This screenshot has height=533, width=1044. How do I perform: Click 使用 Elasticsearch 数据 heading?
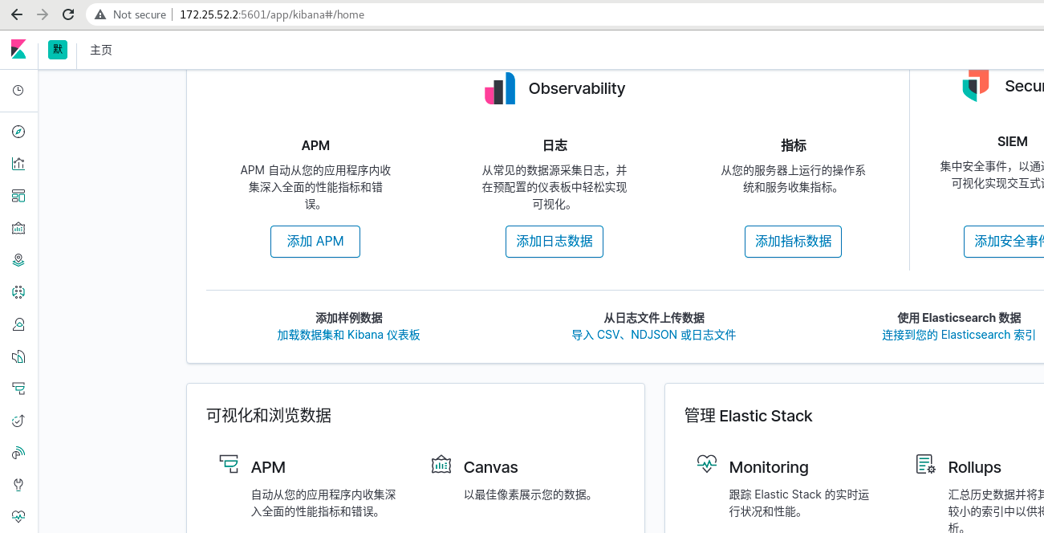tap(959, 318)
